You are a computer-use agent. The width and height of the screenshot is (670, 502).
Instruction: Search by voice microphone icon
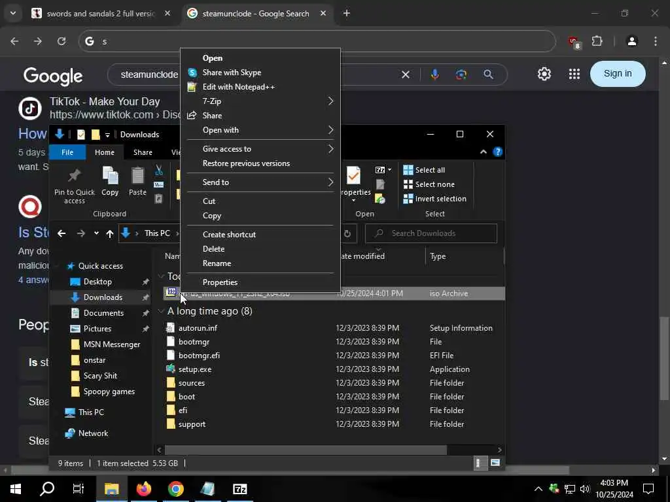point(434,75)
